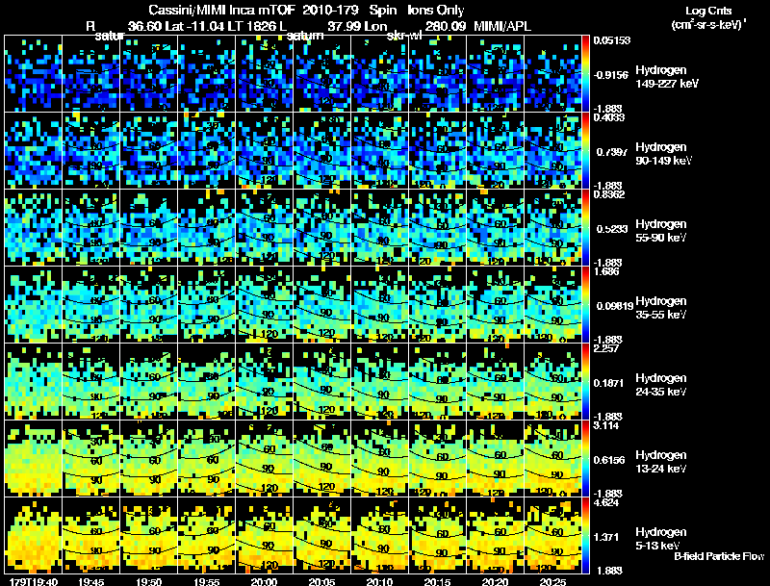This screenshot has height=586, width=770.
Task: Click the '280.09' longitude value
Action: click(446, 26)
